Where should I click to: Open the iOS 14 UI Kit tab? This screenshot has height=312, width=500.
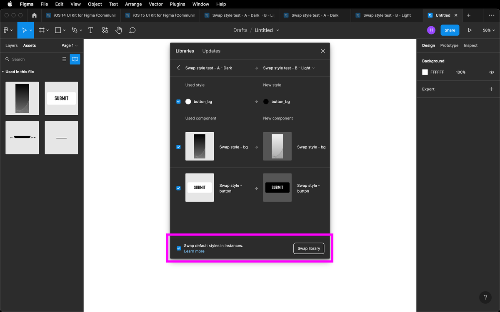(x=81, y=15)
